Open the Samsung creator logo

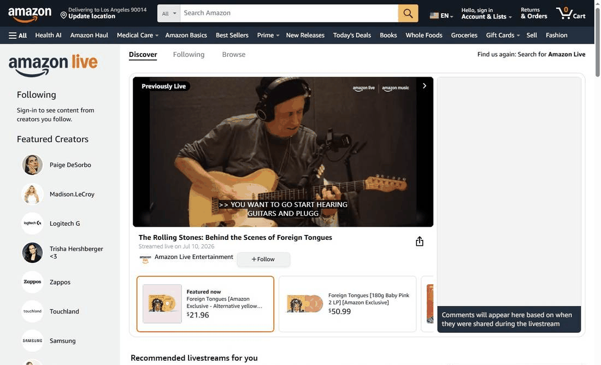(33, 340)
